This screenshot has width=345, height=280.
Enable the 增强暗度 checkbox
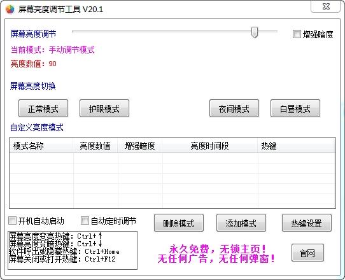click(297, 34)
